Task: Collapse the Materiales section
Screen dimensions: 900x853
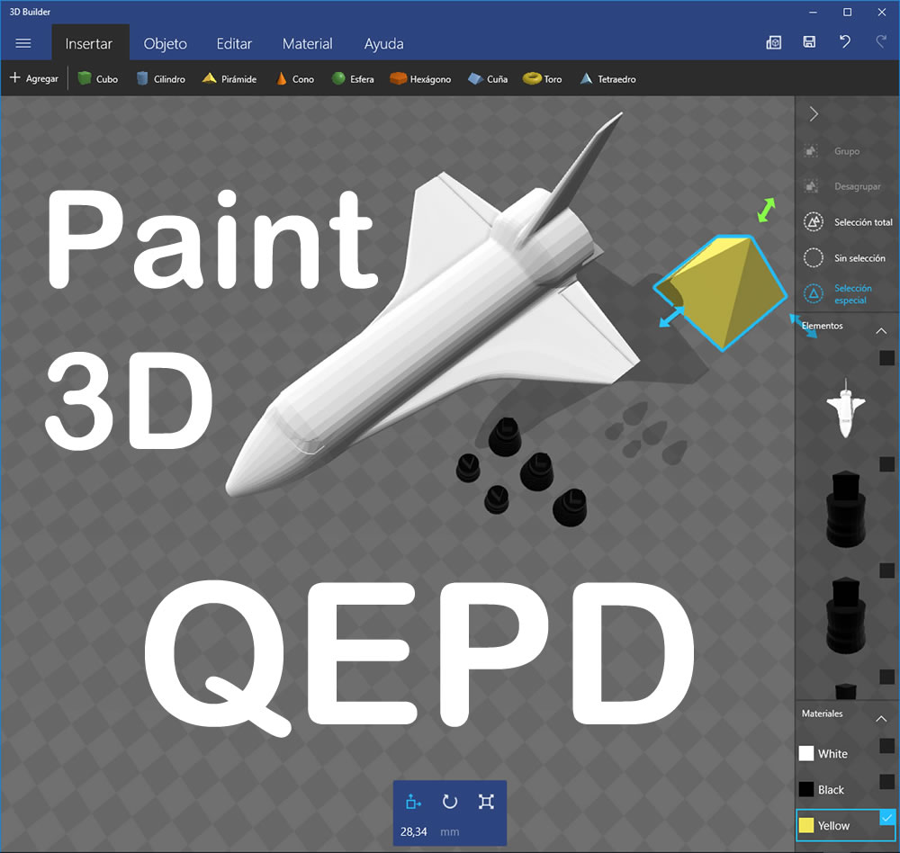Action: (881, 719)
